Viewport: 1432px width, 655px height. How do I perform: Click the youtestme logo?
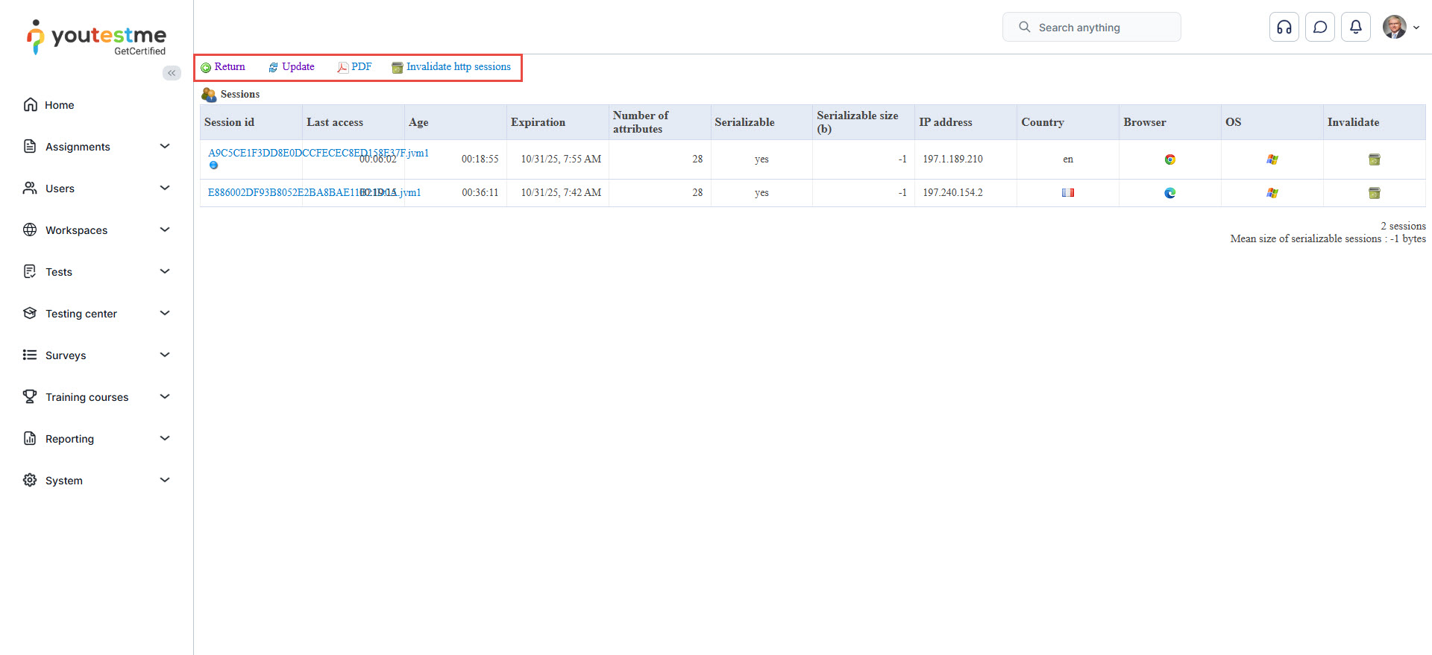click(97, 37)
